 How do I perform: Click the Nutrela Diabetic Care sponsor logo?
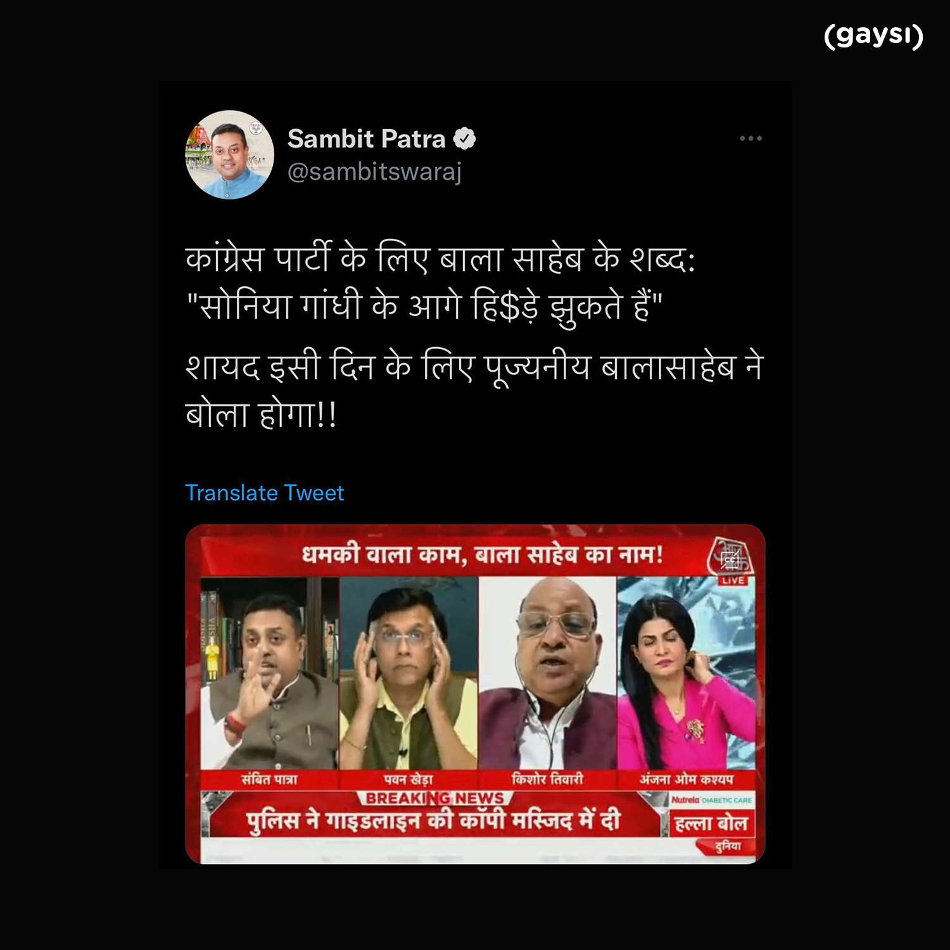(711, 800)
